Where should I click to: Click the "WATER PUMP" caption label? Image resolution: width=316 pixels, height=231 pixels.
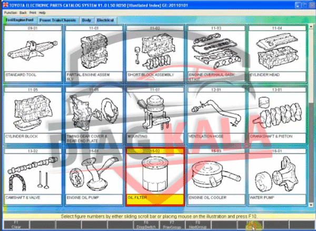pyautogui.click(x=262, y=197)
